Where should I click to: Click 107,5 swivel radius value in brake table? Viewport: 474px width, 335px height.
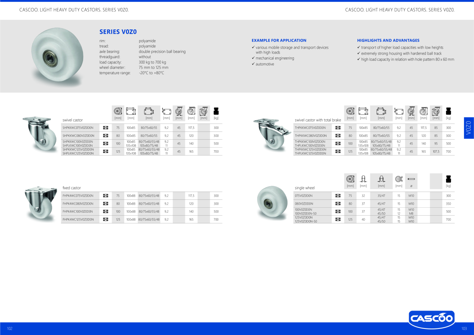pos(436,152)
